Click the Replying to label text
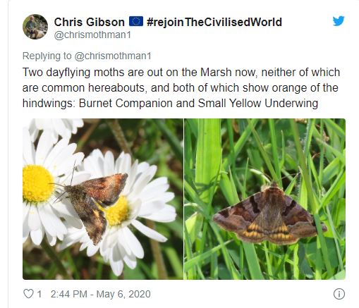 pos(47,56)
